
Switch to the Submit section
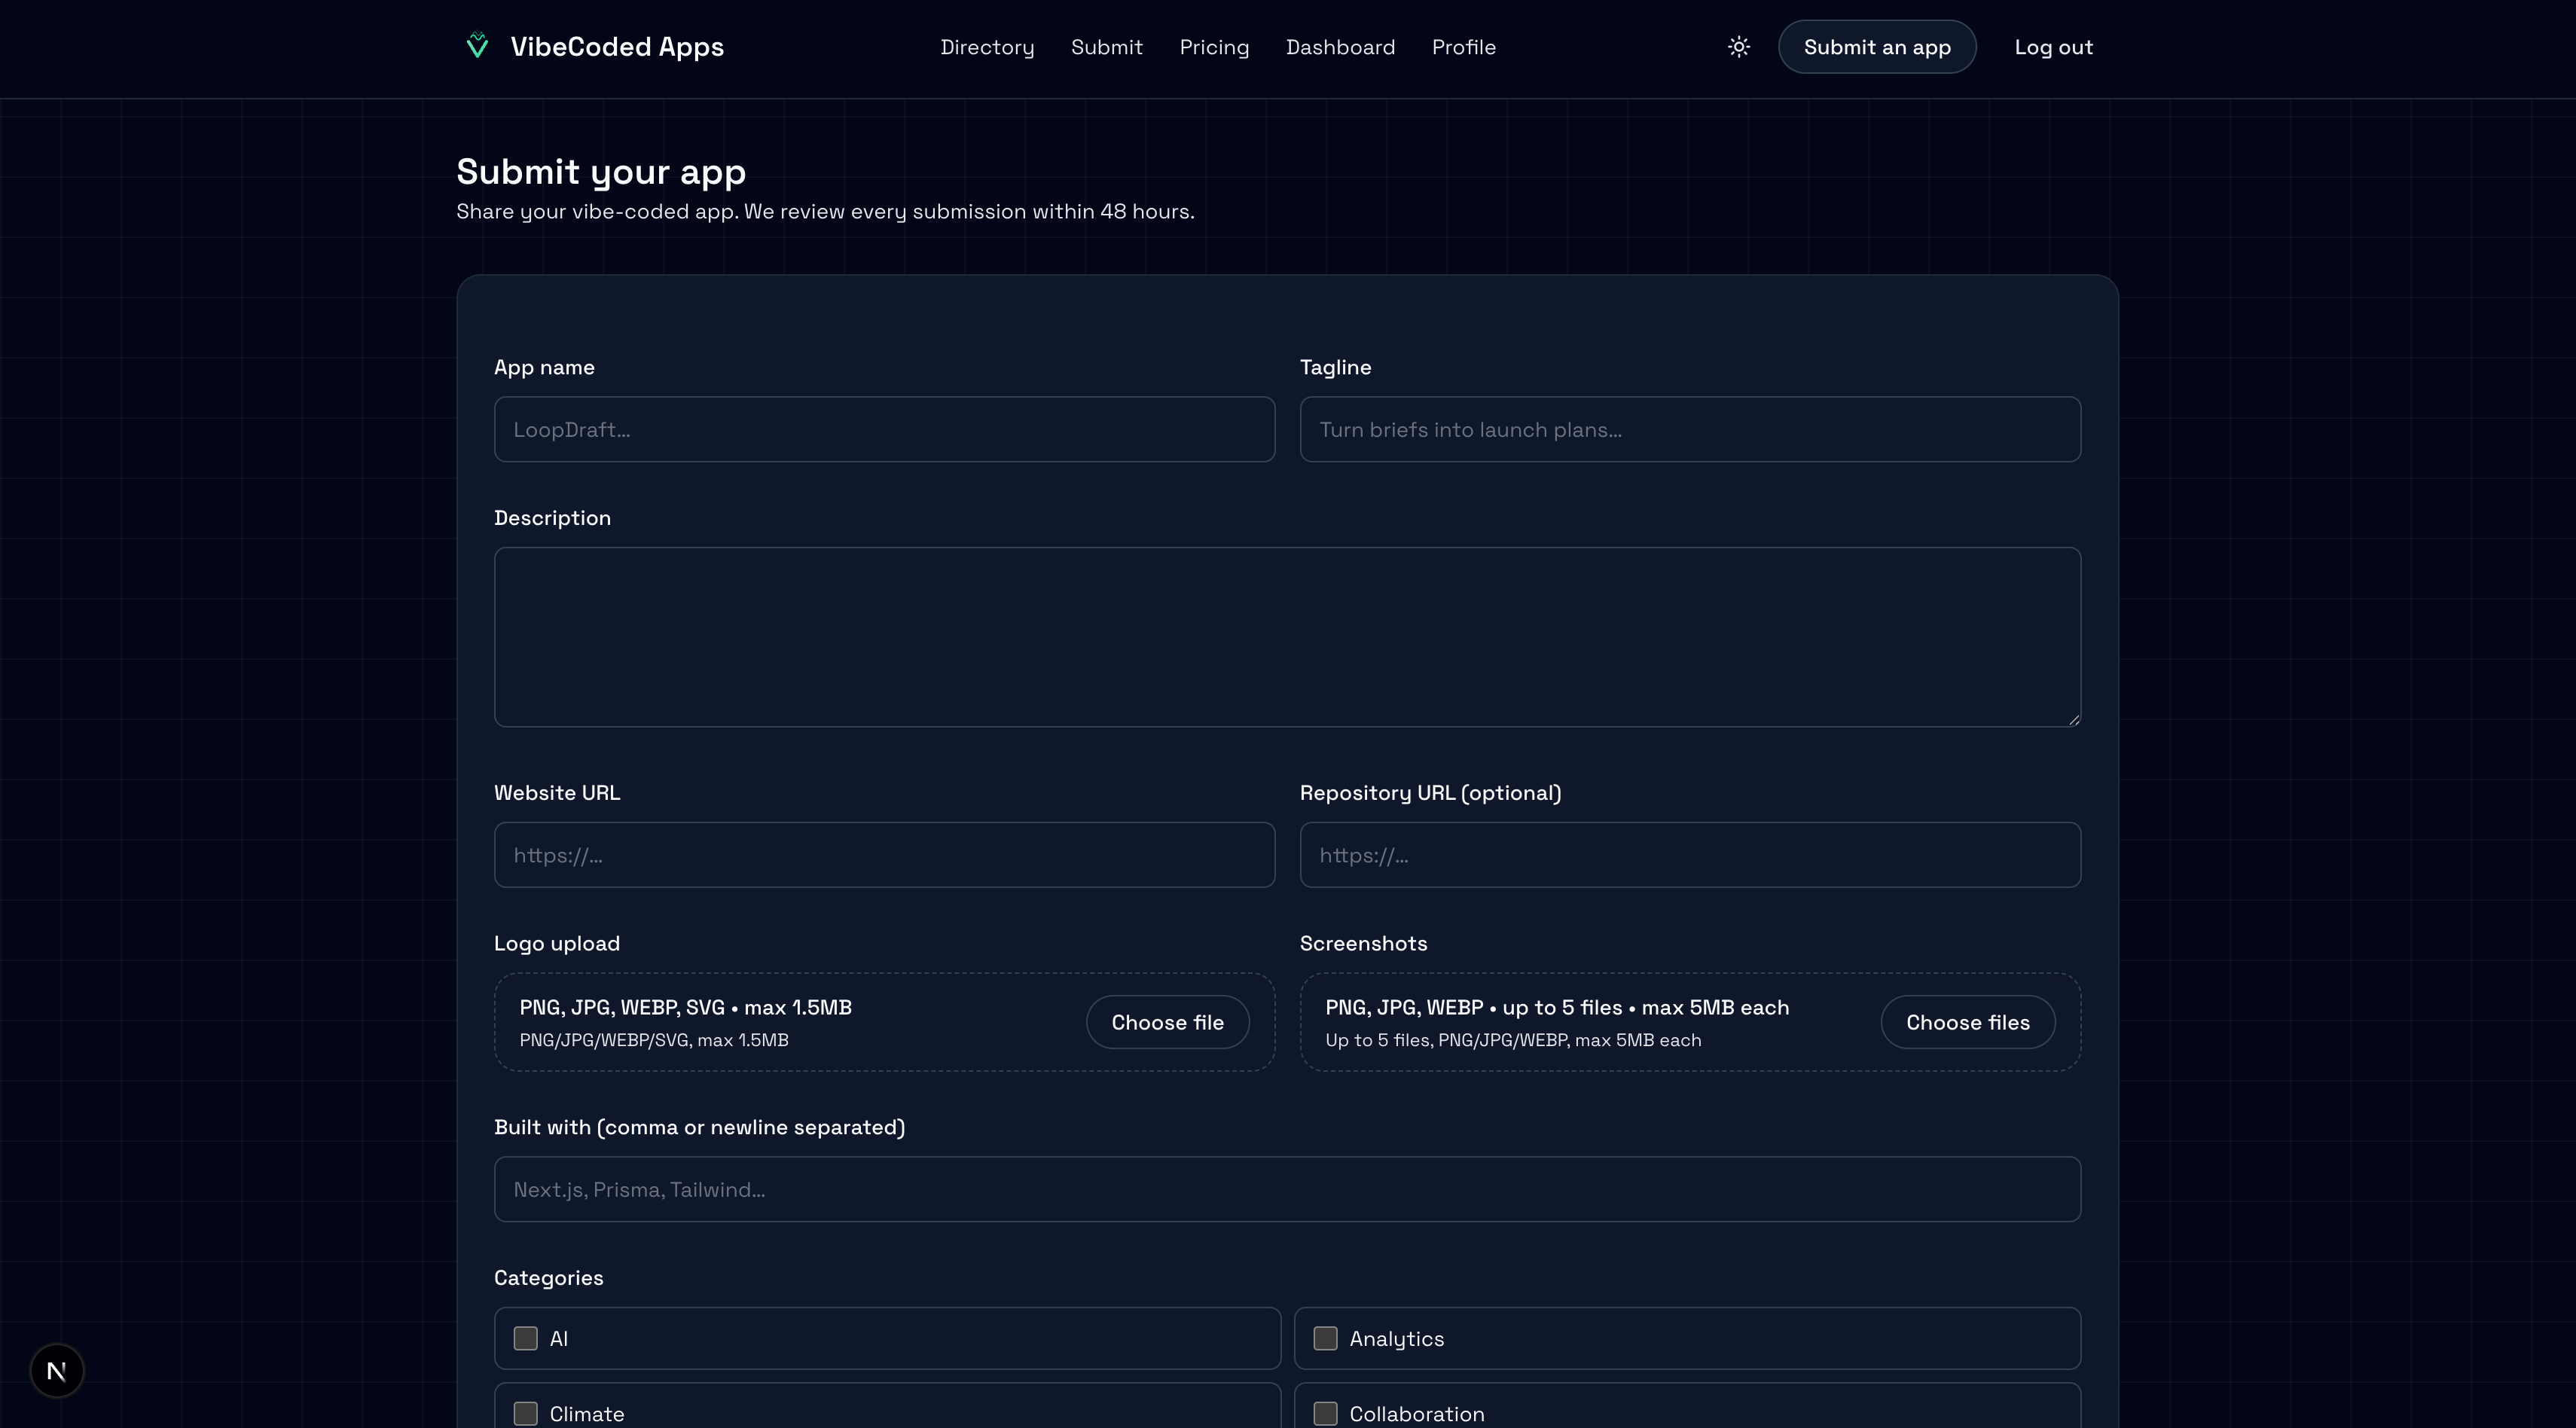pos(1106,47)
